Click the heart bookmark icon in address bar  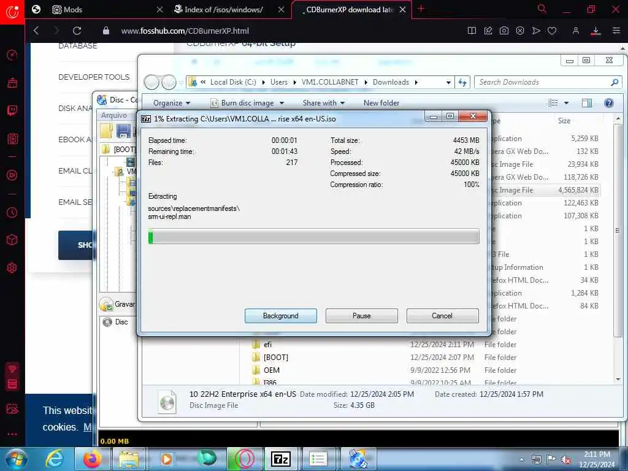pos(552,31)
